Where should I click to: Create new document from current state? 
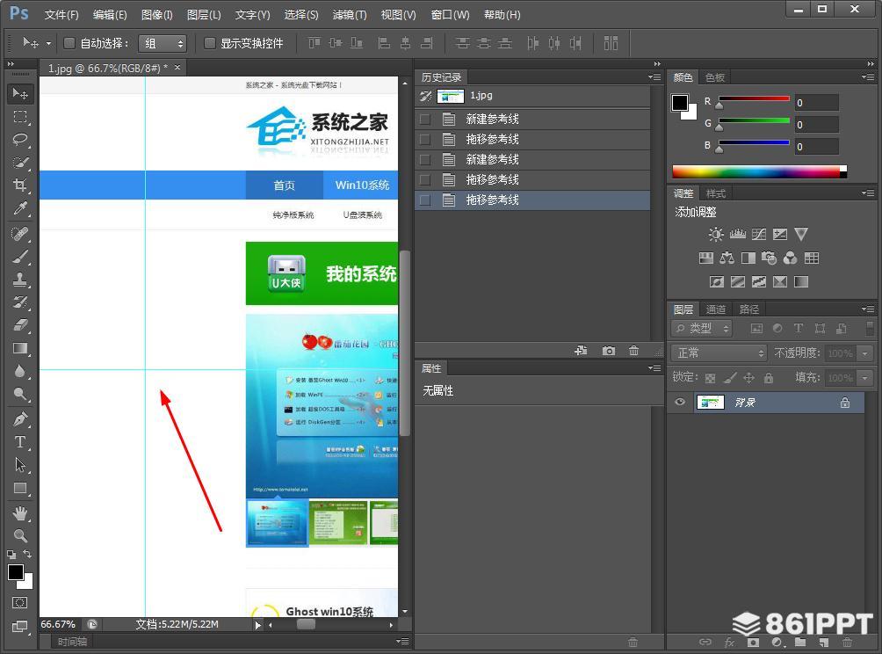click(581, 351)
